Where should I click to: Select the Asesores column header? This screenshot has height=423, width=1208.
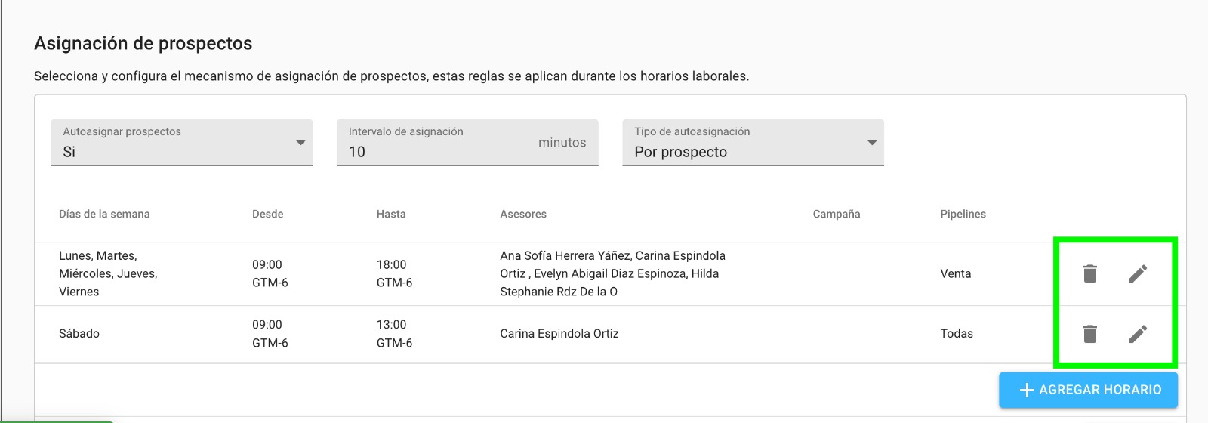pos(523,214)
